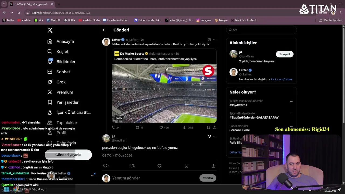Repost jd's post

[x=132, y=166]
